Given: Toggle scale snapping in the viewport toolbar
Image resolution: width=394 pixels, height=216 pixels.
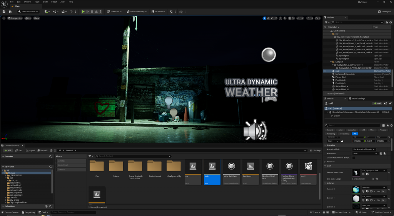Looking at the screenshot, I should coord(308,18).
